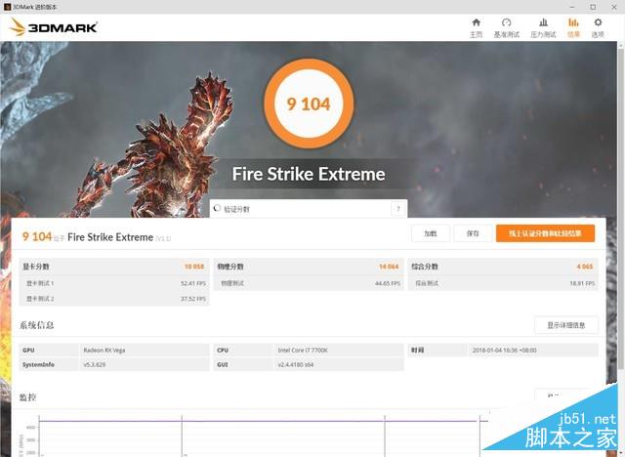Click the 显示详细信息 show details button
Image resolution: width=625 pixels, height=457 pixels.
(566, 325)
